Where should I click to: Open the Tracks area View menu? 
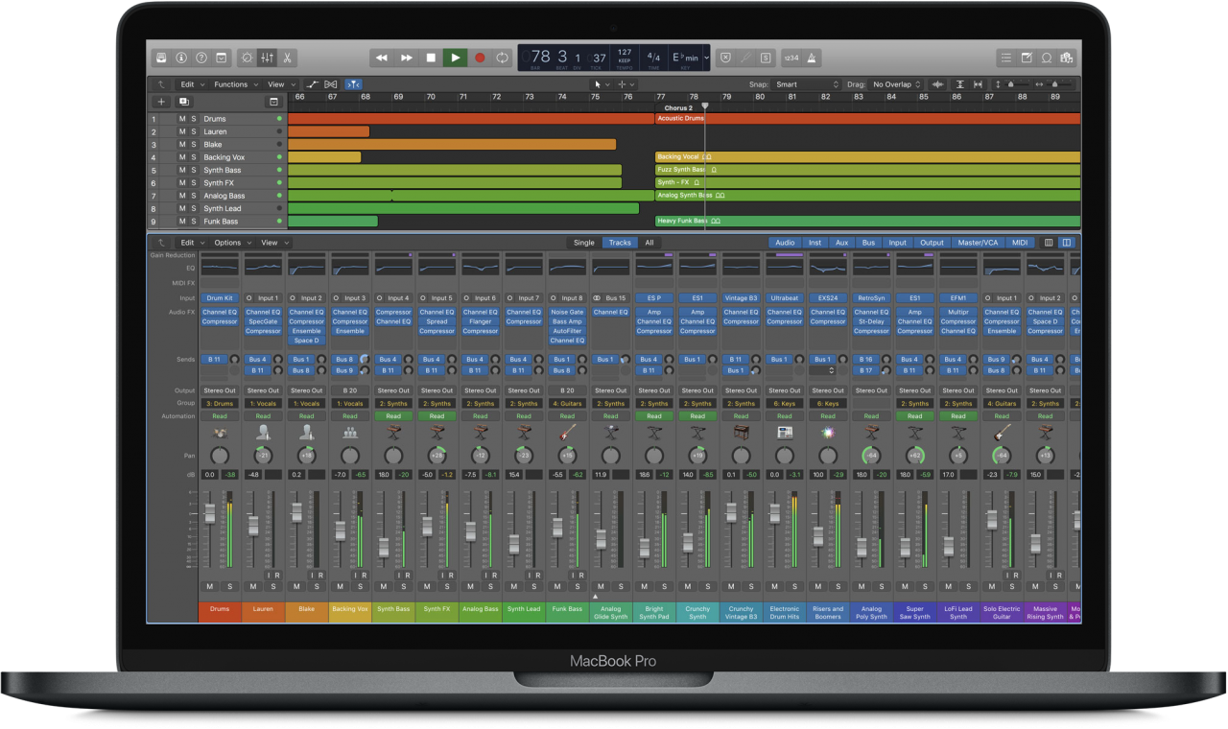coord(279,84)
